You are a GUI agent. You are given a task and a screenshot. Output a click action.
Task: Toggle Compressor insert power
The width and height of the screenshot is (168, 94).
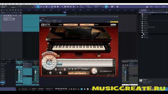[x=24, y=64]
